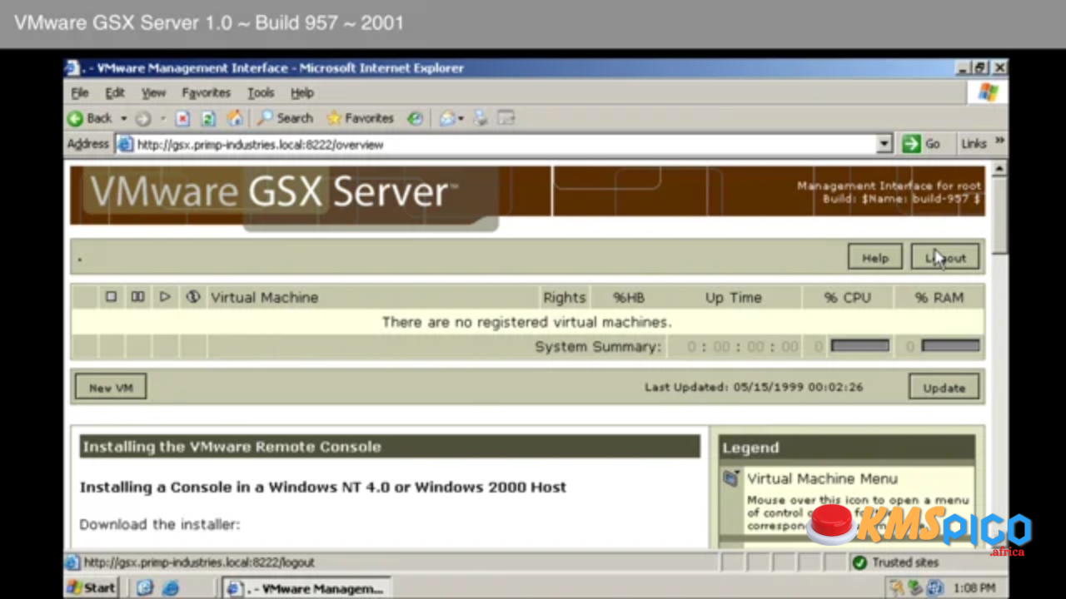Screen dimensions: 1066x599
Task: Open the Windows Start menu
Action: point(91,588)
